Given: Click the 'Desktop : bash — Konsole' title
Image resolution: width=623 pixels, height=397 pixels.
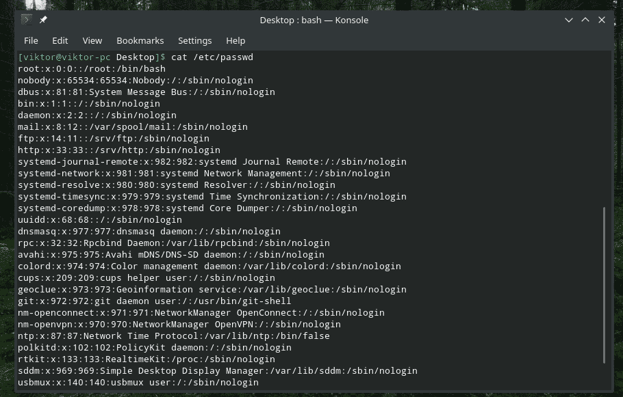Looking at the screenshot, I should tap(314, 20).
